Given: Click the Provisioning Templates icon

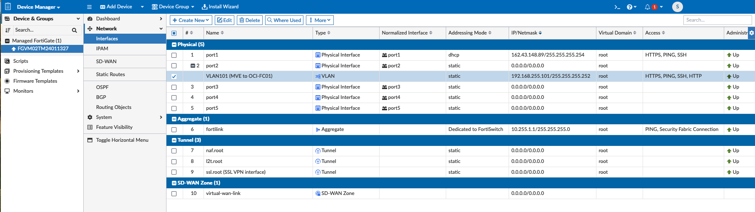Looking at the screenshot, I should coord(7,71).
